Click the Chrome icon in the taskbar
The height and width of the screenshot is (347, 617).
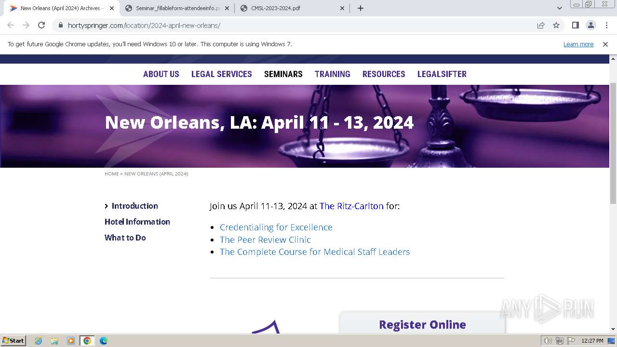tap(87, 341)
